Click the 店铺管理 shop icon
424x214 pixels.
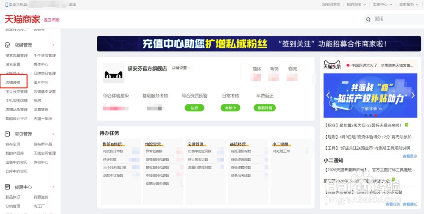click(x=8, y=45)
